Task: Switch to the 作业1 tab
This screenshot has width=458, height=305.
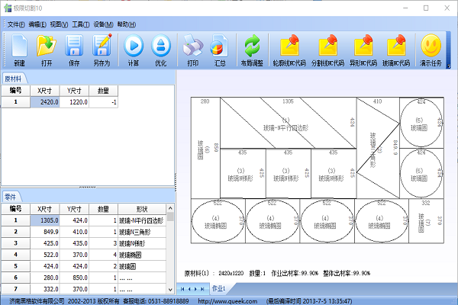Action: pos(218,289)
